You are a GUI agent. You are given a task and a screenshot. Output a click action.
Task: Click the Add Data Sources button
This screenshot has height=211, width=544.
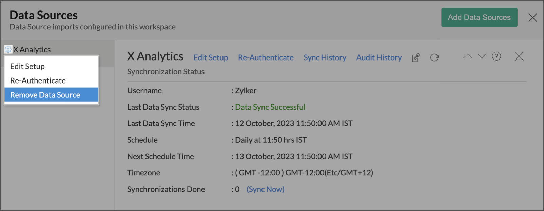point(479,17)
